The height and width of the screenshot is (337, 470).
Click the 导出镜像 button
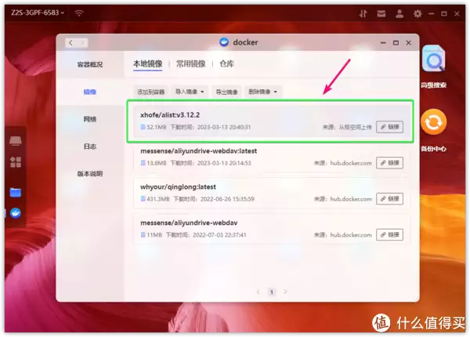227,92
